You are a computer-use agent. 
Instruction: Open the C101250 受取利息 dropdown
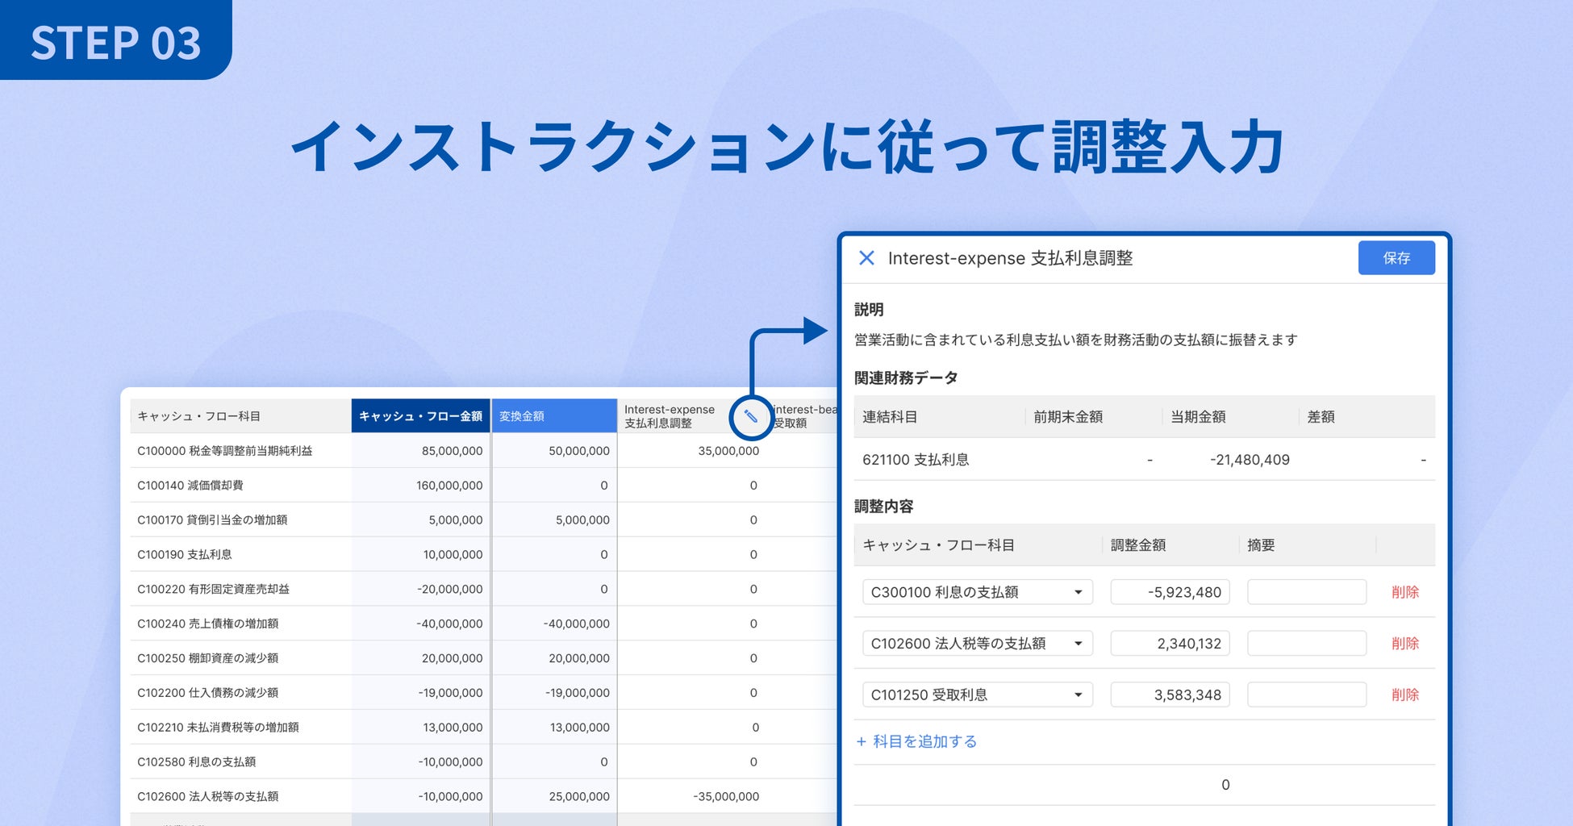coord(977,695)
